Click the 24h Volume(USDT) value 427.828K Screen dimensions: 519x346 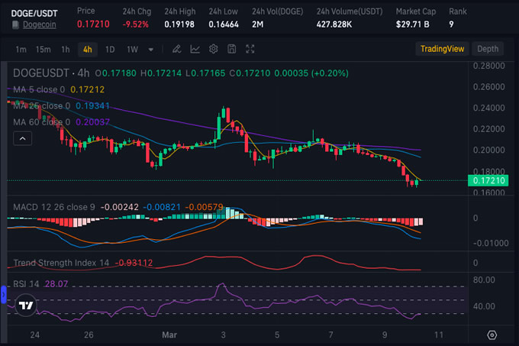pos(334,24)
